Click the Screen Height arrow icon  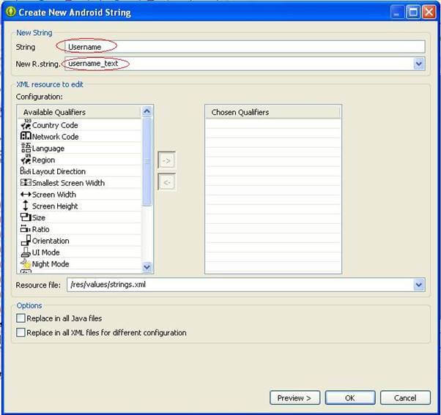pos(26,206)
